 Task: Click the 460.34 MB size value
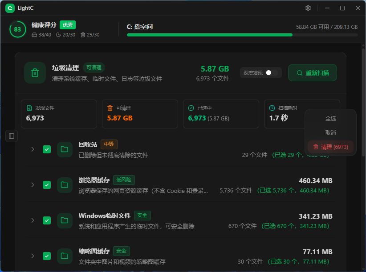[316, 181]
